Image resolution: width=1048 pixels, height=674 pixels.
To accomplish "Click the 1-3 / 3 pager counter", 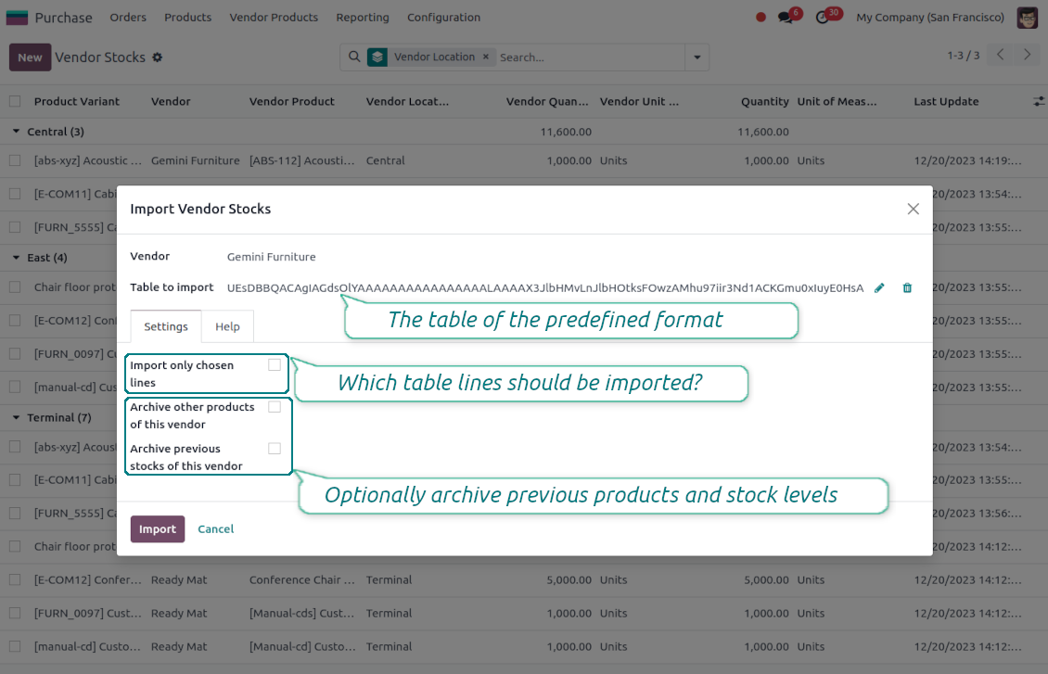I will (963, 56).
